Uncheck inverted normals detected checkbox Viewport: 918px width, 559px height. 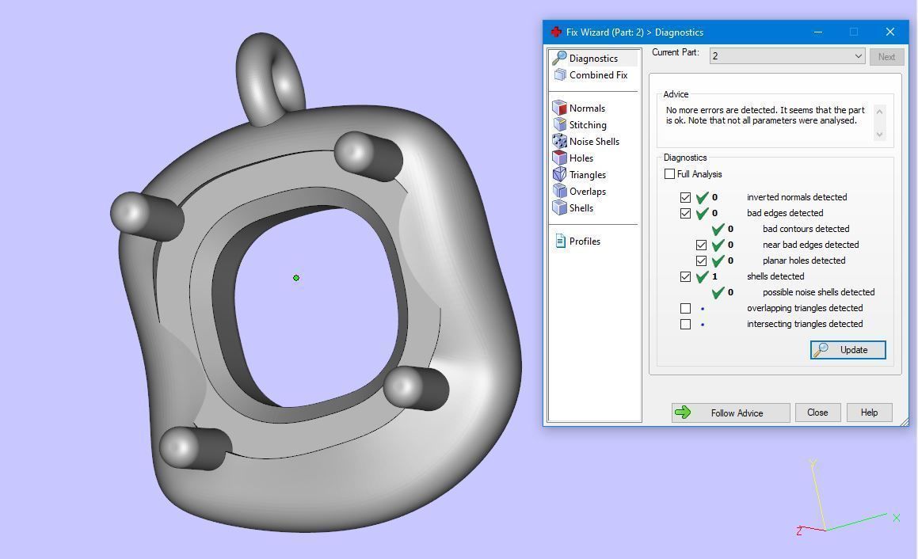(x=686, y=197)
